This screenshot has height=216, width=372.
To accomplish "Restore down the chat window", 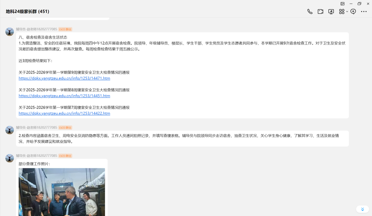I will 359,4.
